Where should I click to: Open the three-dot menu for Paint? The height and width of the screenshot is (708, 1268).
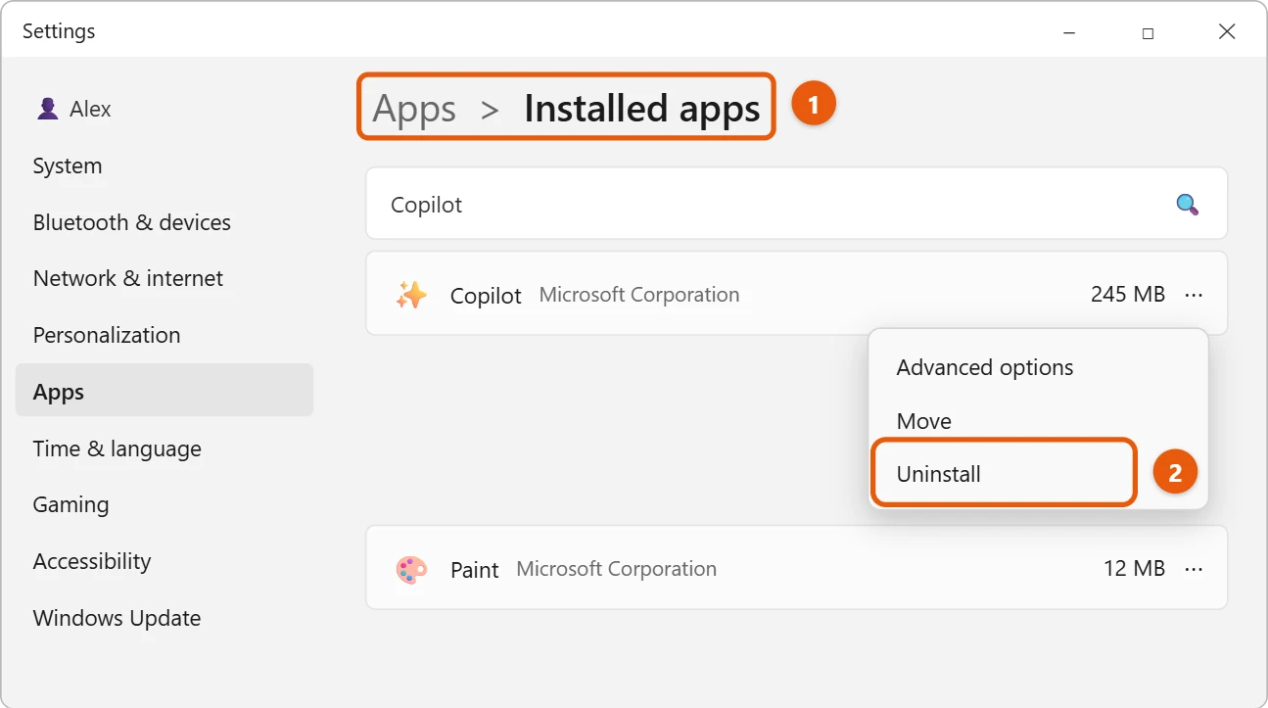click(1194, 569)
